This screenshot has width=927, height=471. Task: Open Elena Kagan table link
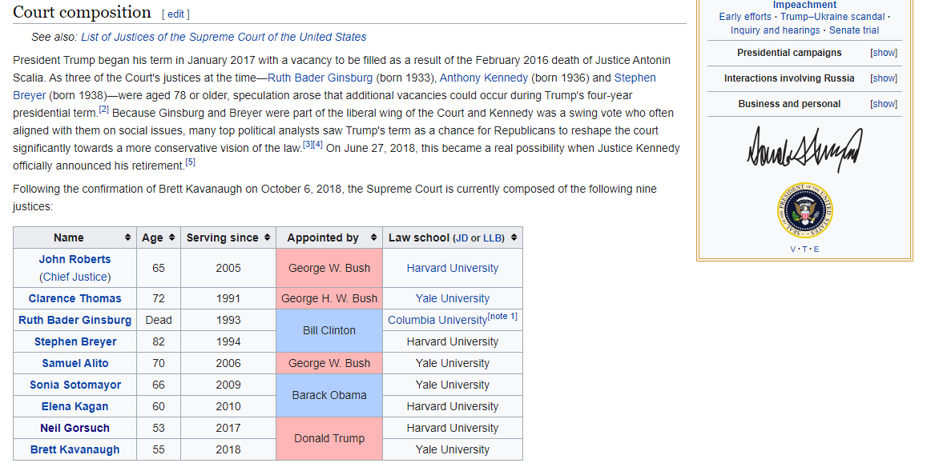pos(75,407)
